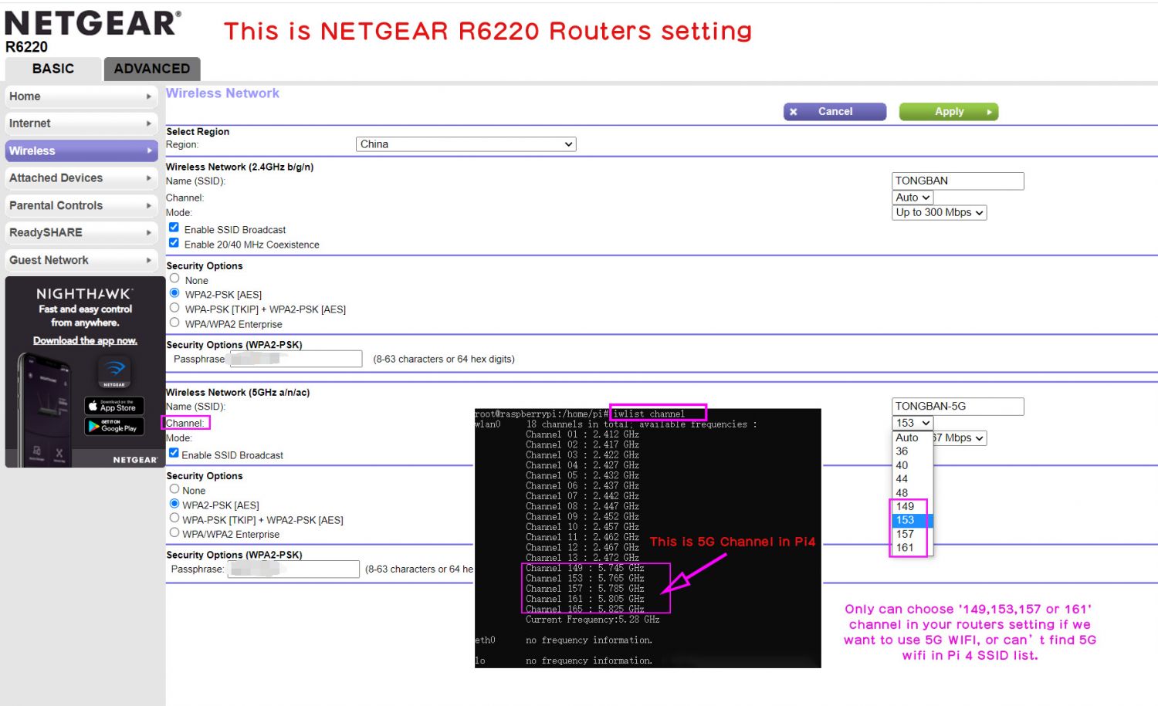Select WPA/WPA2 Enterprise for 2.4GHz network
1158x706 pixels.
point(174,323)
